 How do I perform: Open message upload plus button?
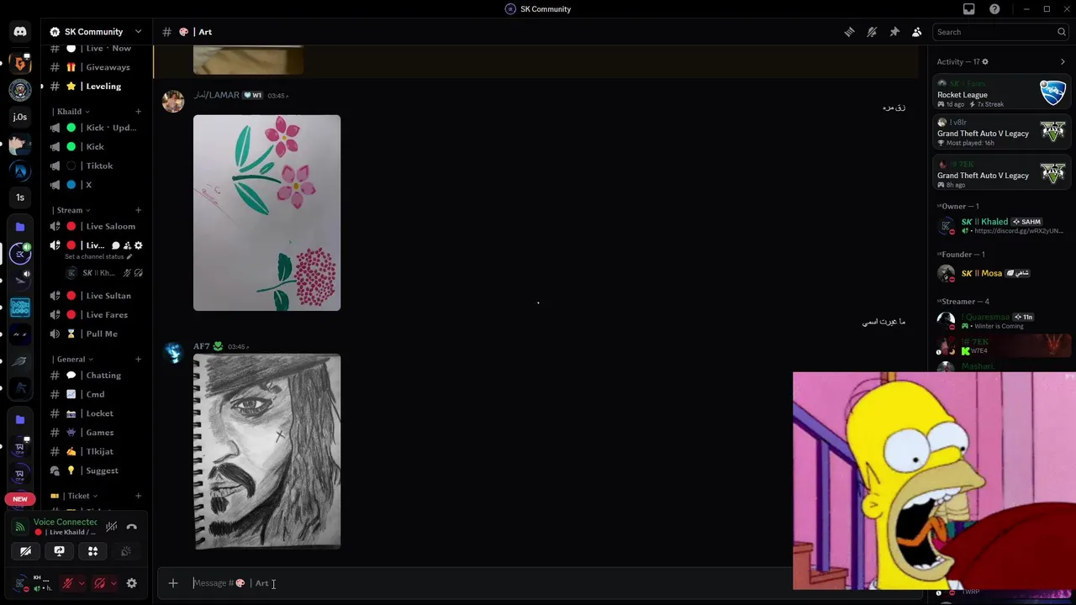coord(173,583)
